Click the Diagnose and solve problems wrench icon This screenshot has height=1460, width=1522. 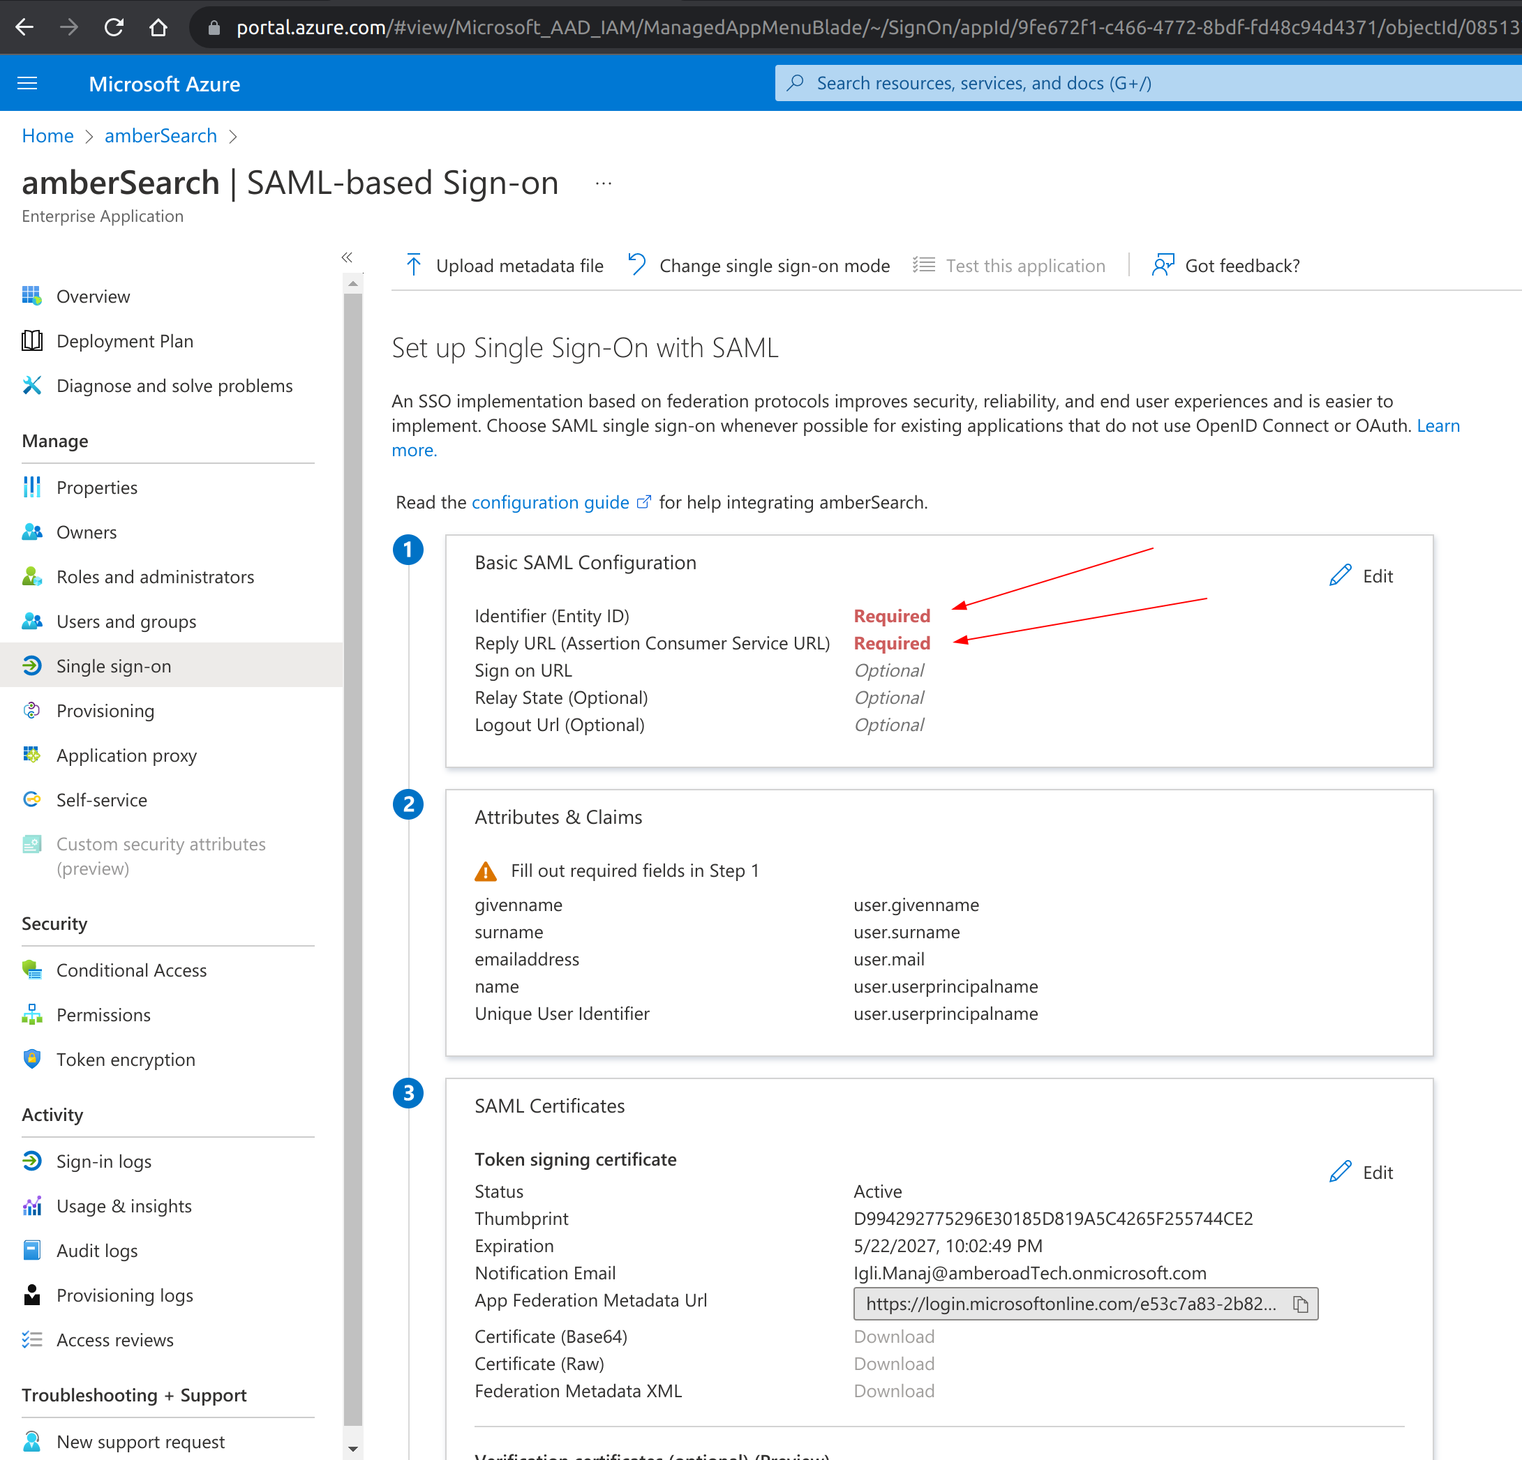tap(32, 385)
